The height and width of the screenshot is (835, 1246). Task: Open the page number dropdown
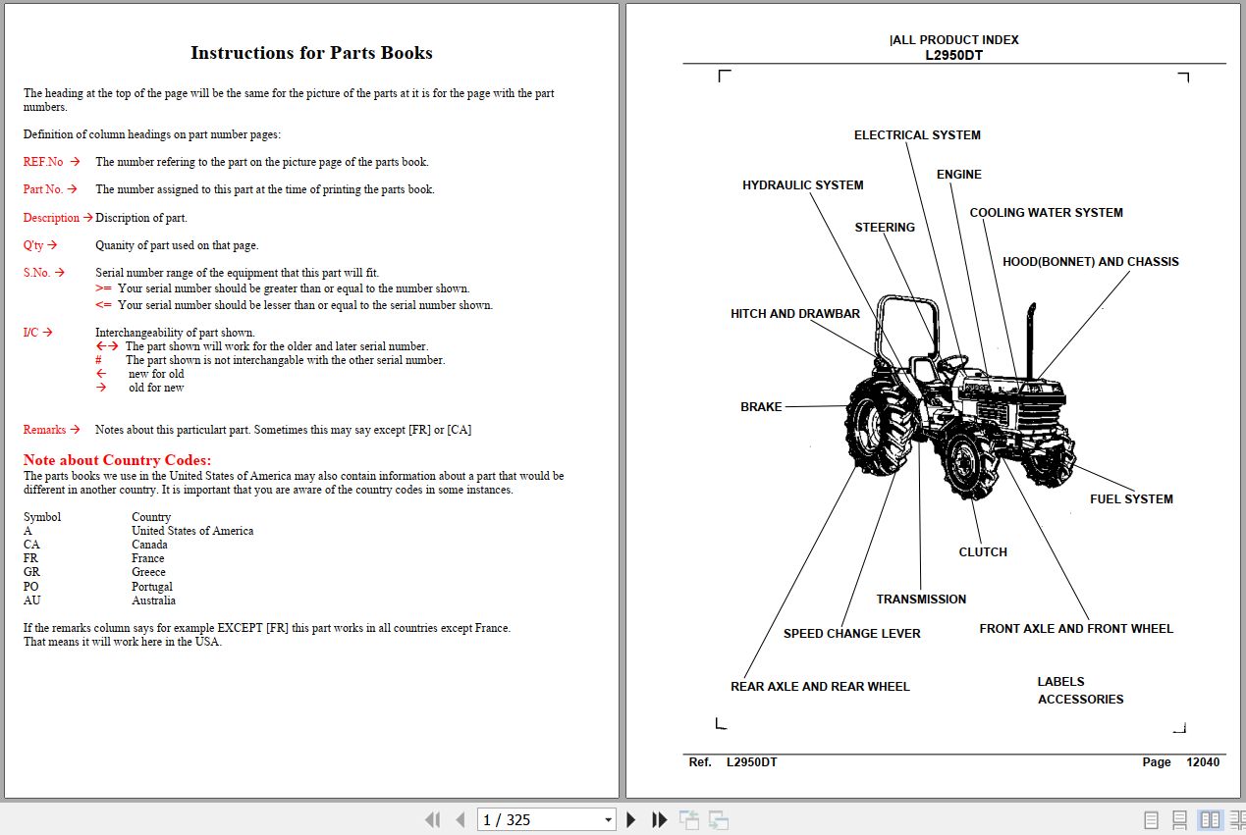coord(608,820)
